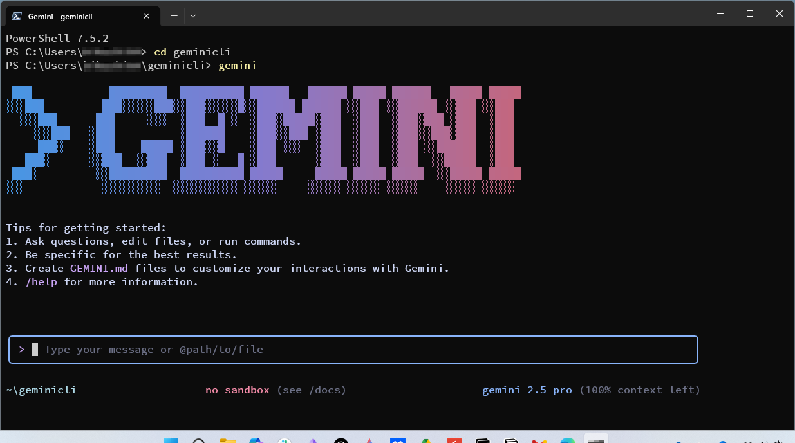Click the GEMINI.md file link
This screenshot has height=443, width=795.
tap(98, 268)
